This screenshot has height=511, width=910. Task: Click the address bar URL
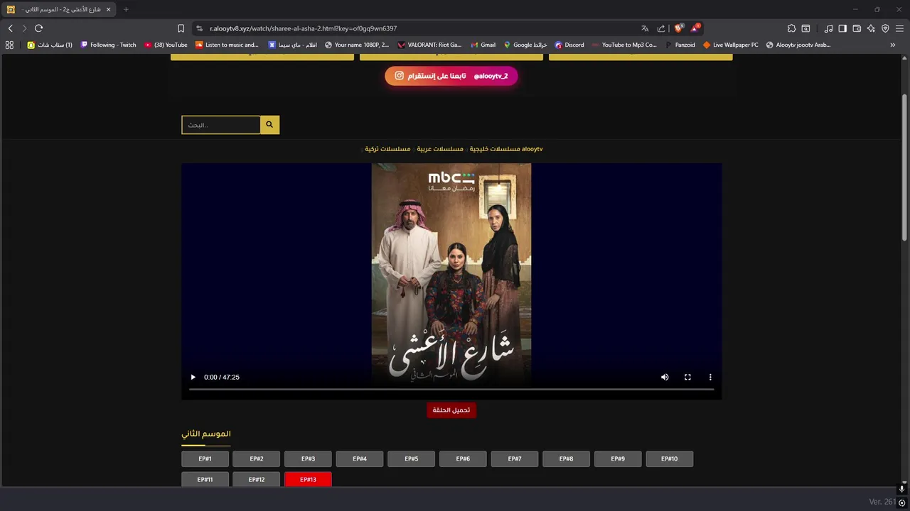click(x=304, y=28)
